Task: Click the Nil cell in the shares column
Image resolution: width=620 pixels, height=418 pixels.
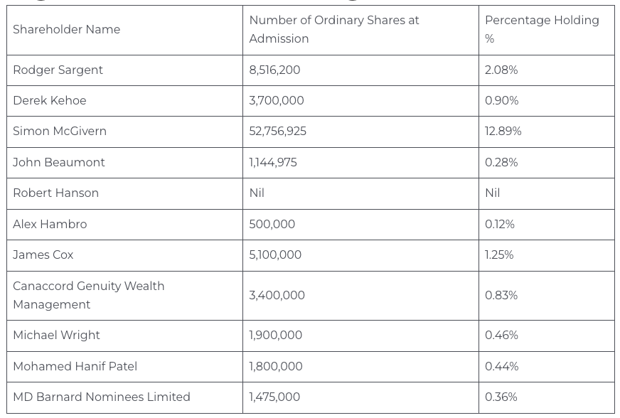Action: click(x=257, y=193)
